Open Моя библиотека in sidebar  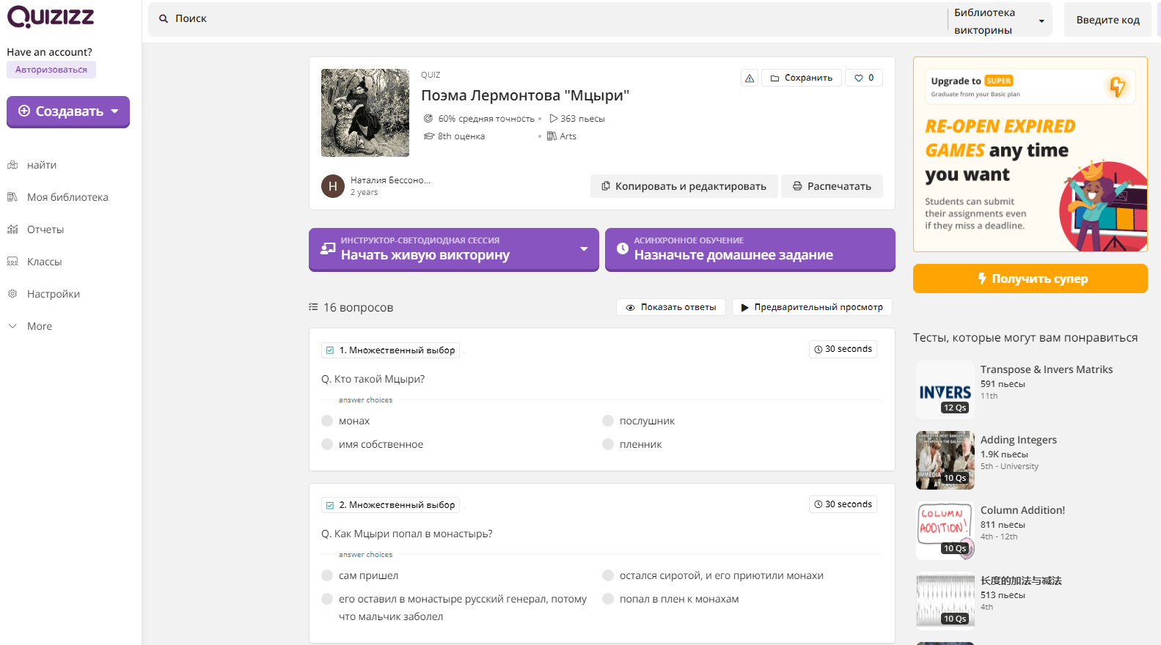click(x=67, y=197)
